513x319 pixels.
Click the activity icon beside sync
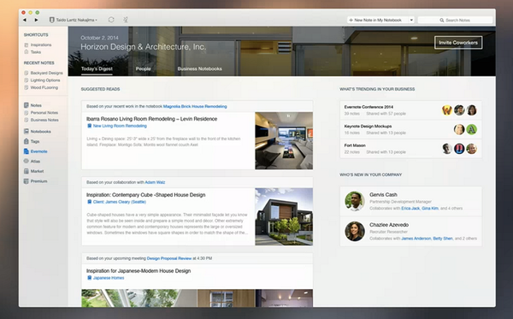click(x=126, y=20)
